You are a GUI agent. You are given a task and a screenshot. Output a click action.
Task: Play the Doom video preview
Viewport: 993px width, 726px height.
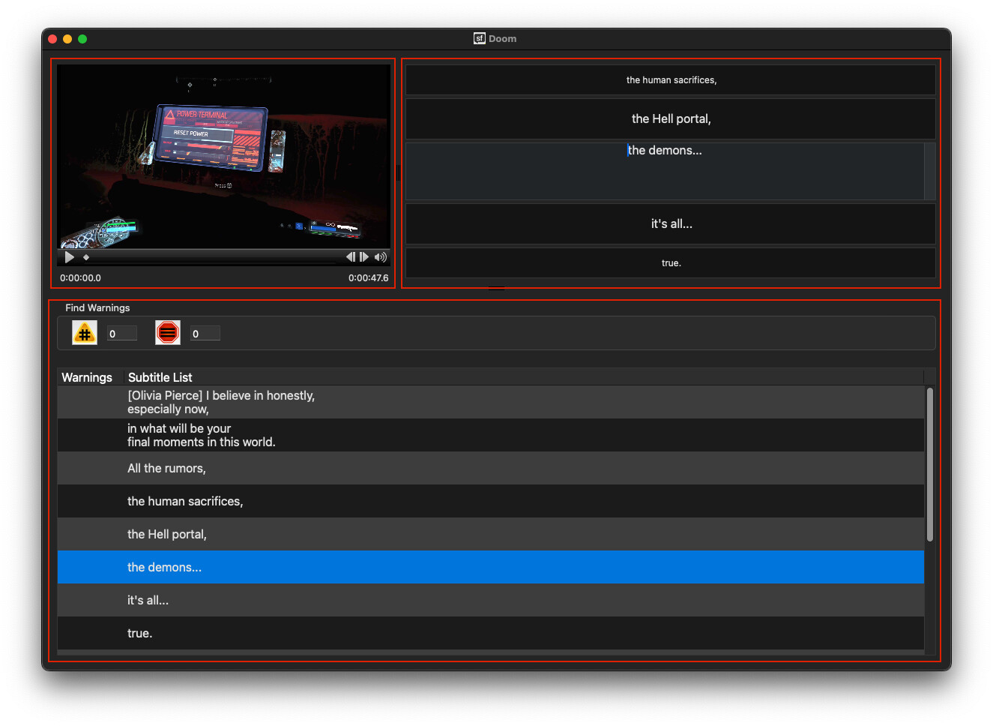click(x=69, y=257)
